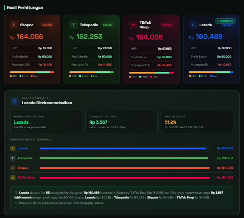
Task: Click the Tokopedia price Rp 162.253
Action: click(x=86, y=37)
